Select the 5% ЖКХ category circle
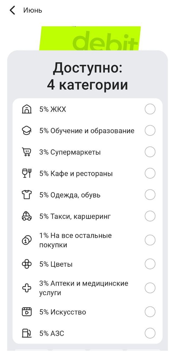This screenshot has width=174, height=356. pos(150,109)
